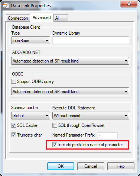Click the Cancel button
This screenshot has height=176, width=140.
(x=91, y=166)
